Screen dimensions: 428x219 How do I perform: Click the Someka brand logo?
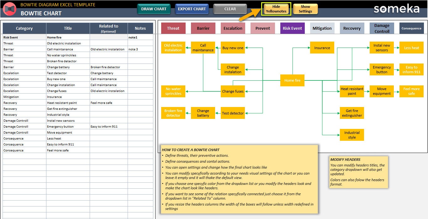396,9
